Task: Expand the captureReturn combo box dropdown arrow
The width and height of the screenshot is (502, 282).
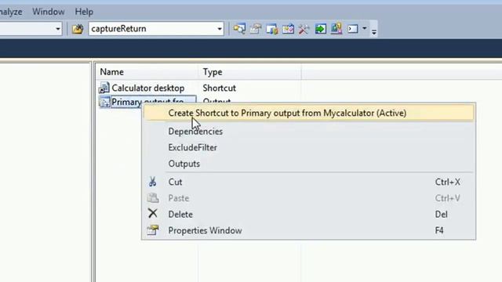Action: point(220,29)
